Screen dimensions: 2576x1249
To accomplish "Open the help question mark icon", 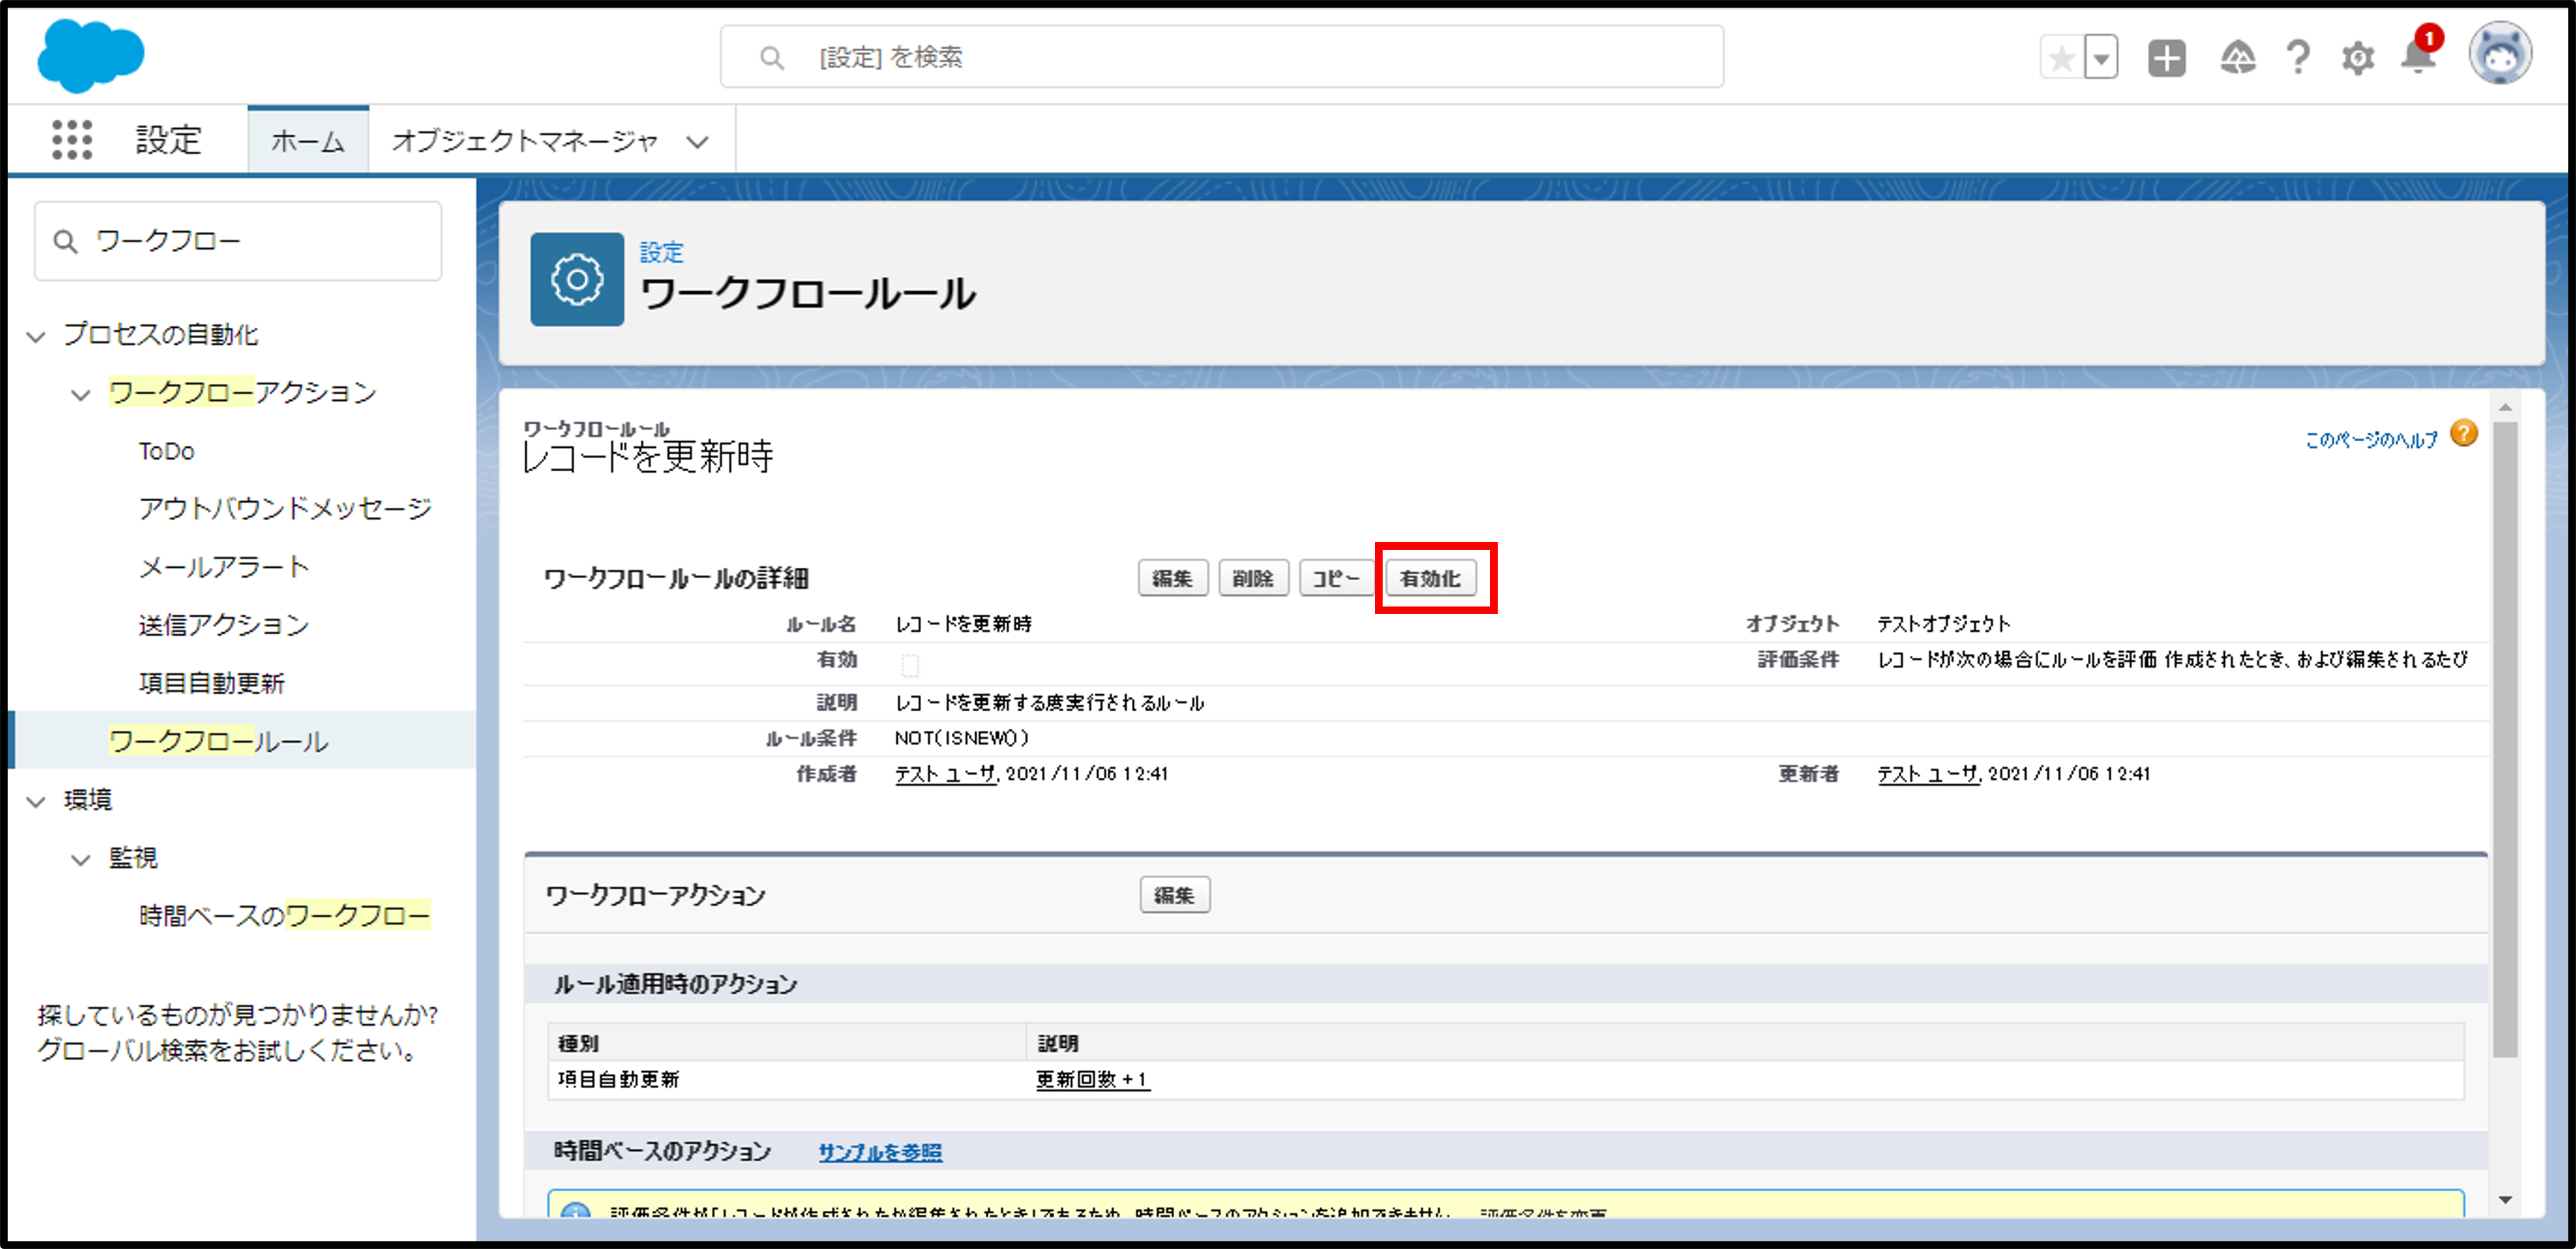I will point(2298,58).
